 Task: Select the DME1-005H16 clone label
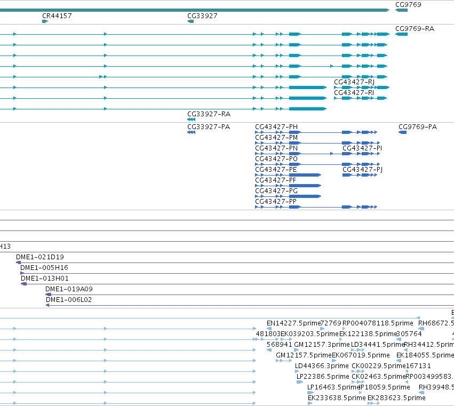(x=44, y=268)
